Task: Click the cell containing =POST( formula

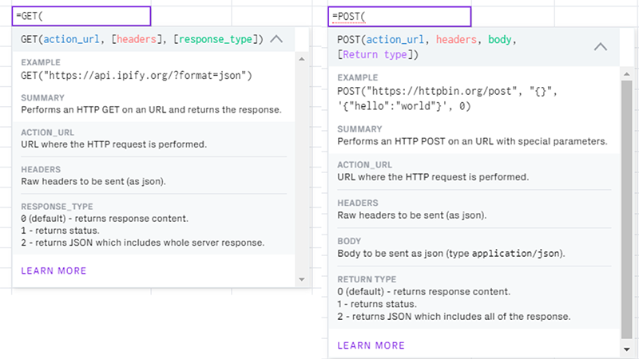Action: click(399, 16)
